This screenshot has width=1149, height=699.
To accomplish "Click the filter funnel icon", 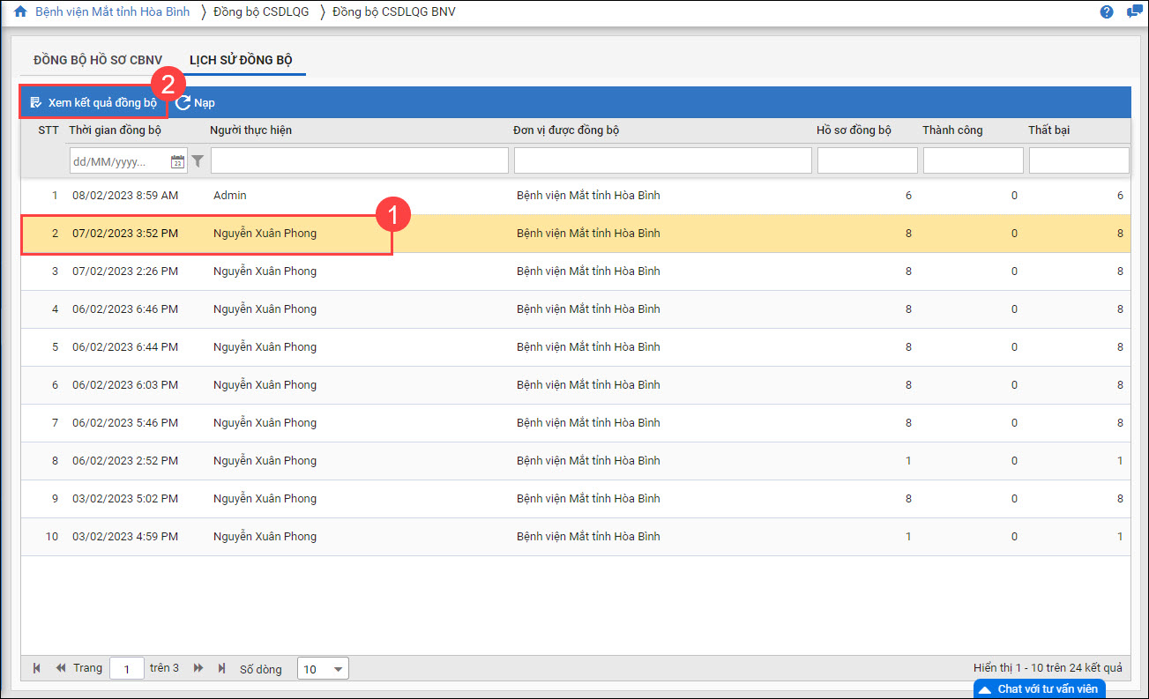I will (198, 161).
